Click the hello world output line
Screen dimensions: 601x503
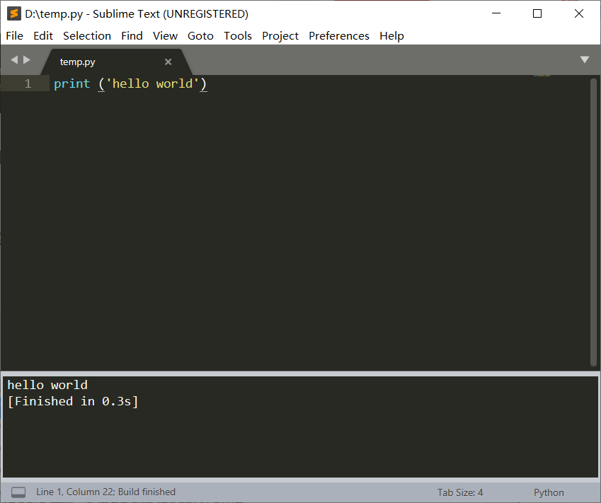tap(47, 385)
